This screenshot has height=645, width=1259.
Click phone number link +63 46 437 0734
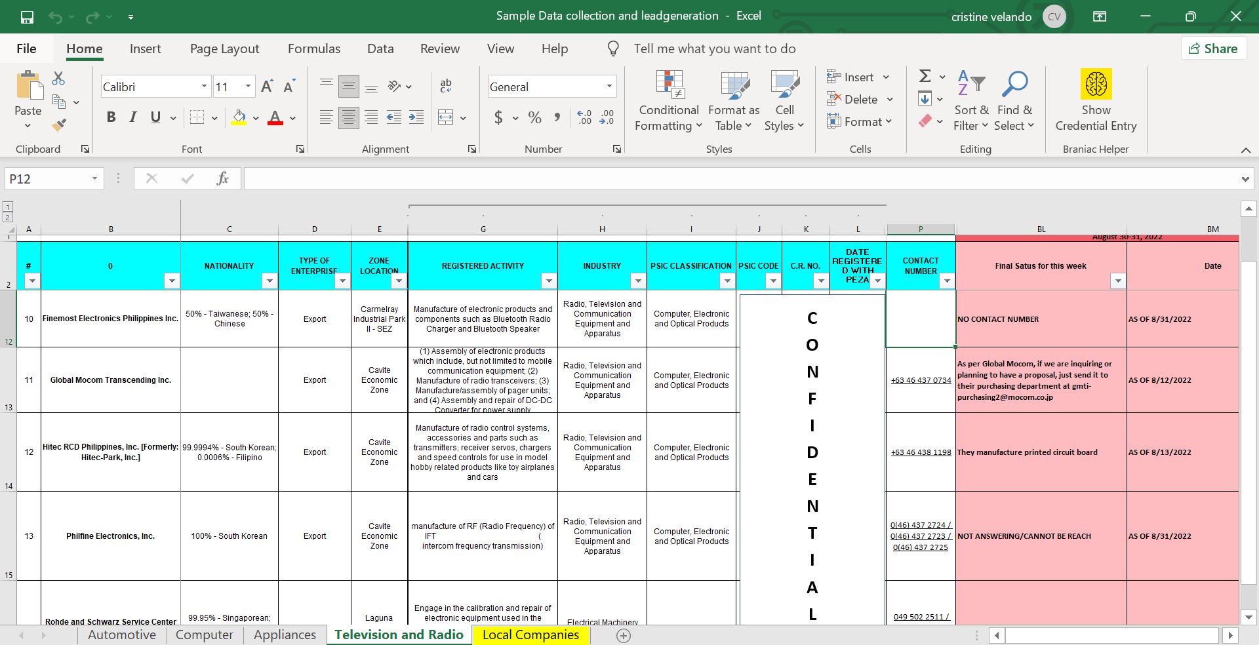pos(921,380)
